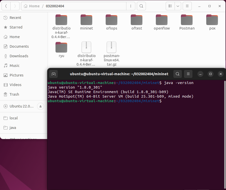Select the oftest folder

click(x=137, y=22)
